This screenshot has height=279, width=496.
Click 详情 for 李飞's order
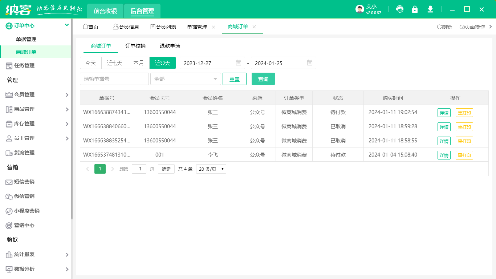point(444,155)
